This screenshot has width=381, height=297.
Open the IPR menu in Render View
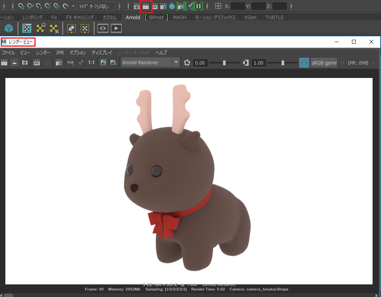(x=60, y=53)
